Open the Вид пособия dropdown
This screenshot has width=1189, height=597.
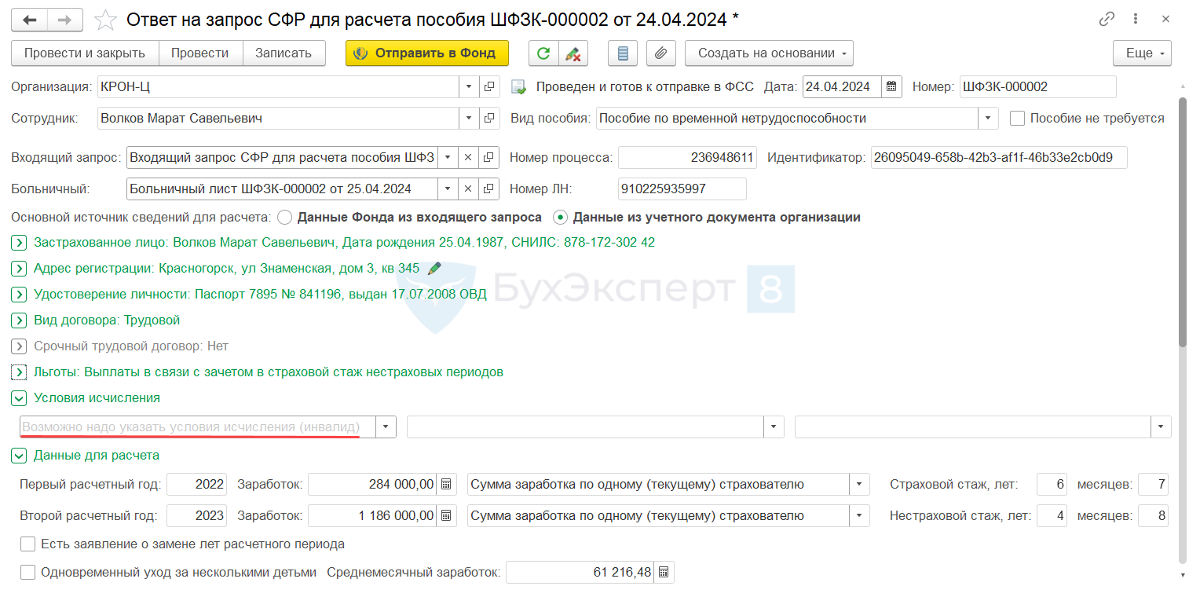point(988,119)
